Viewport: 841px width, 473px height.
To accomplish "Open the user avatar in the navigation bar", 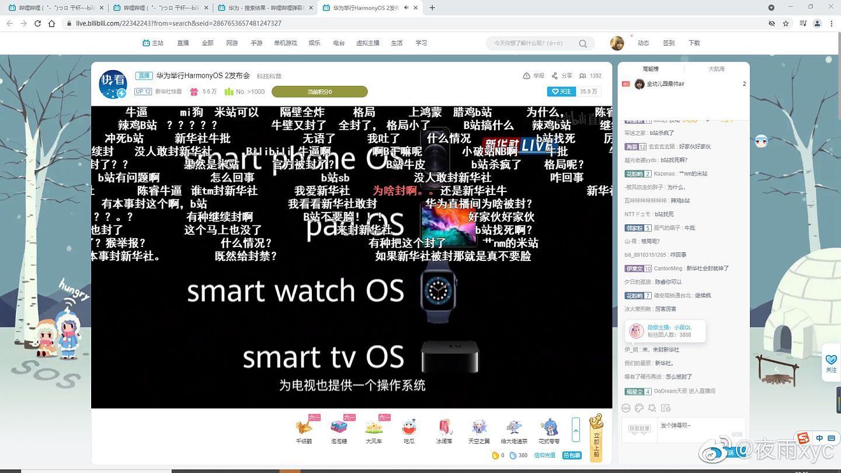I will [617, 43].
